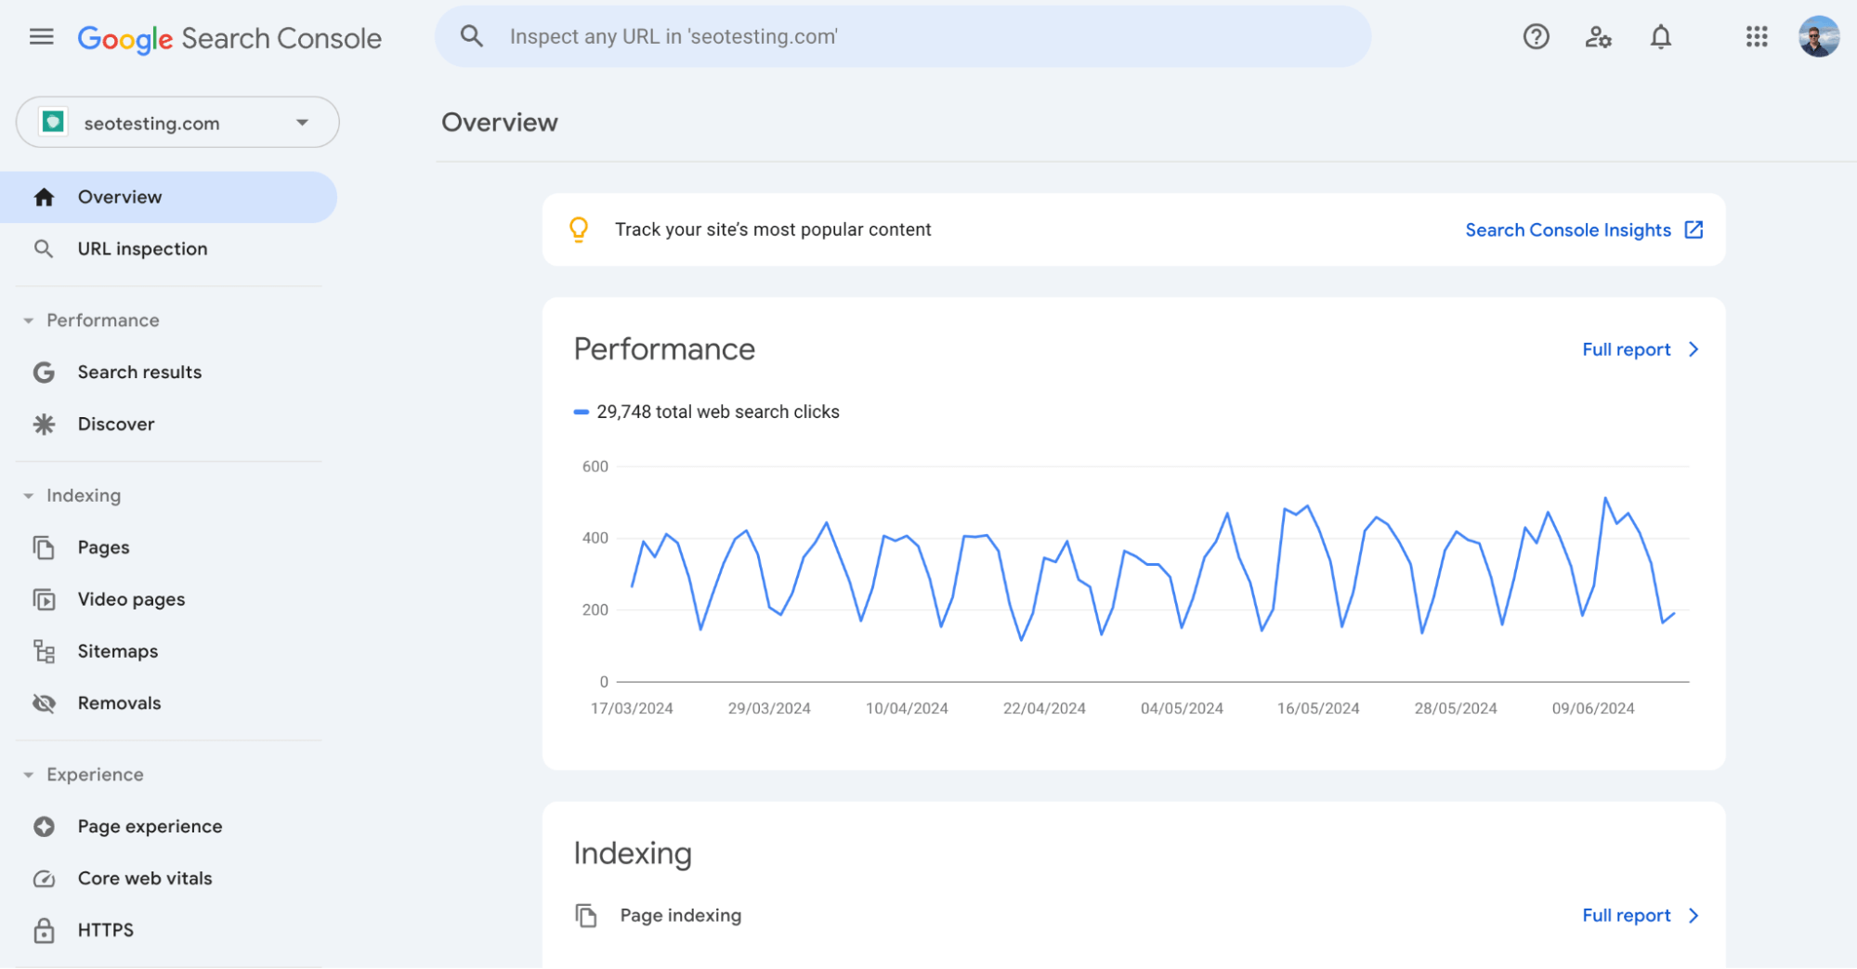The height and width of the screenshot is (969, 1857).
Task: Click the Google Search Console logo
Action: coord(229,38)
